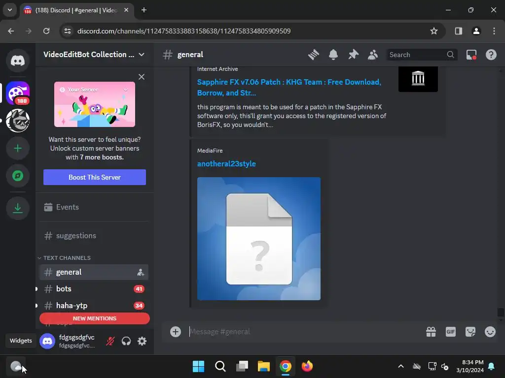The height and width of the screenshot is (378, 505).
Task: Dismiss the boost banner with X
Action: (142, 77)
